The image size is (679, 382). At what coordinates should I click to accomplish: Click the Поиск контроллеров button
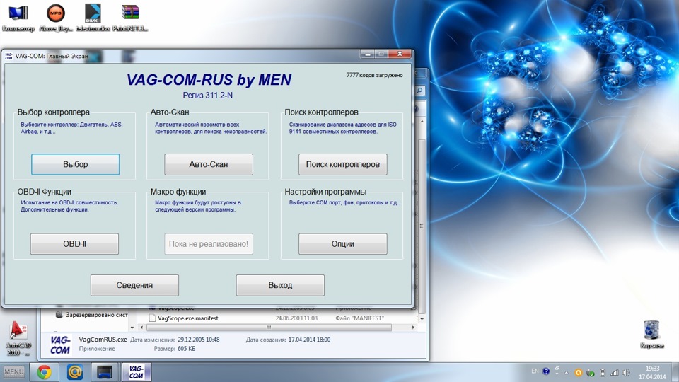coord(342,164)
